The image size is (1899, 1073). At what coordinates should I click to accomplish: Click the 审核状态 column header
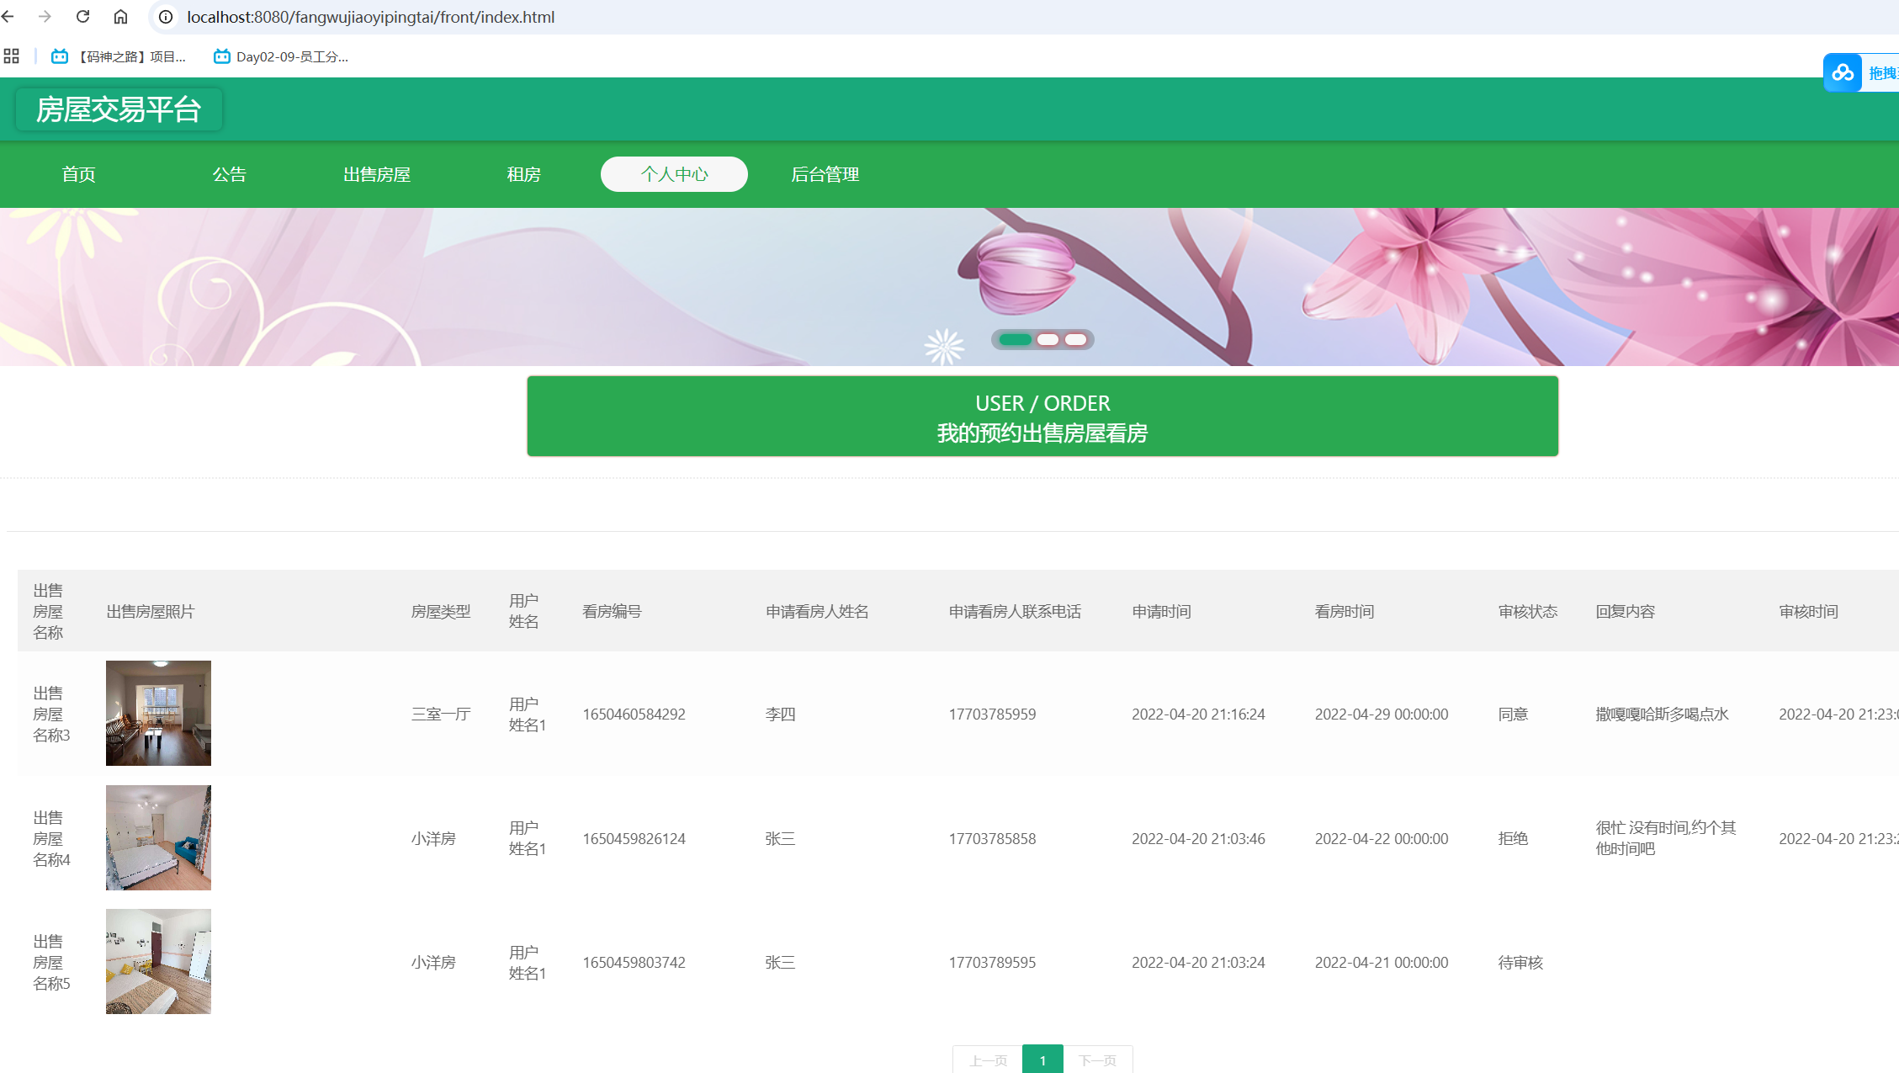click(x=1528, y=612)
